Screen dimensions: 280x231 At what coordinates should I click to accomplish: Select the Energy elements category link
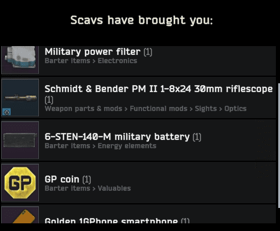127,146
